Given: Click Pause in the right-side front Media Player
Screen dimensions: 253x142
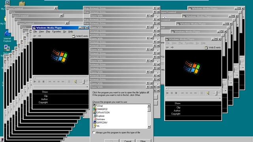Looking at the screenshot, I should pos(172,93).
